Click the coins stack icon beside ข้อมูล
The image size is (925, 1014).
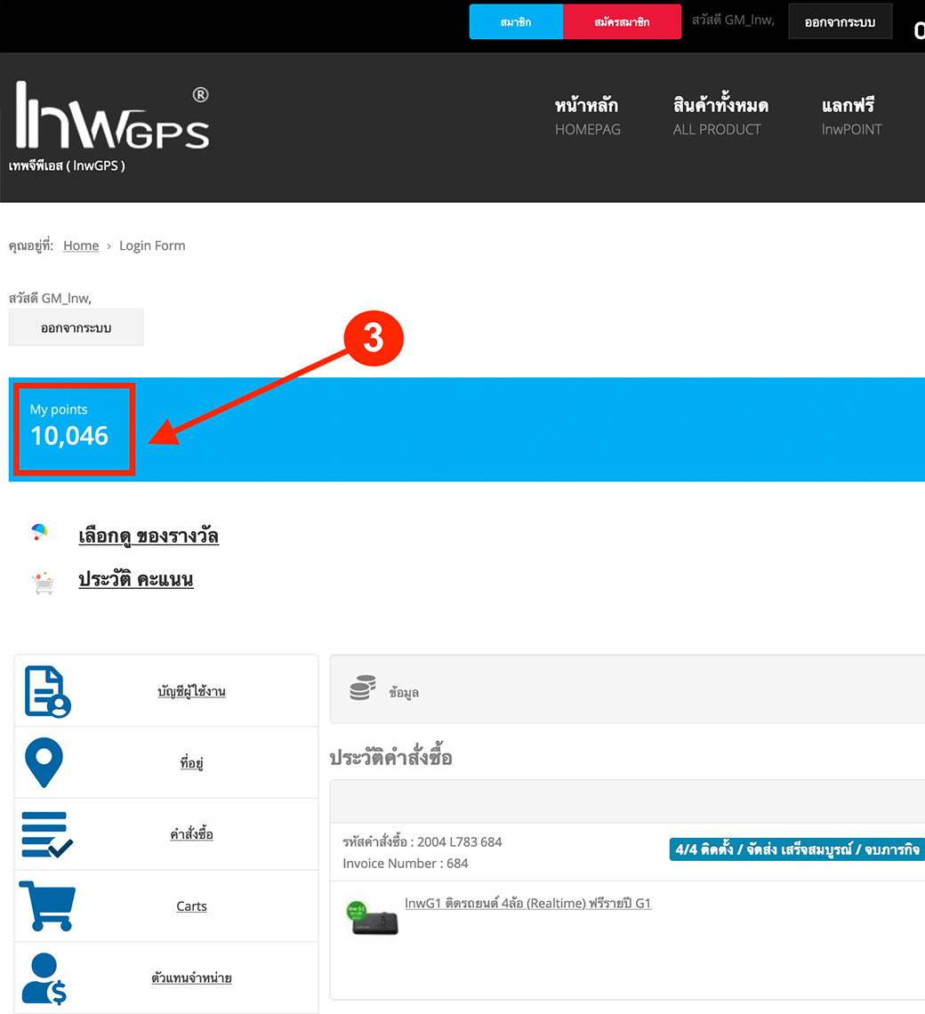tap(362, 688)
